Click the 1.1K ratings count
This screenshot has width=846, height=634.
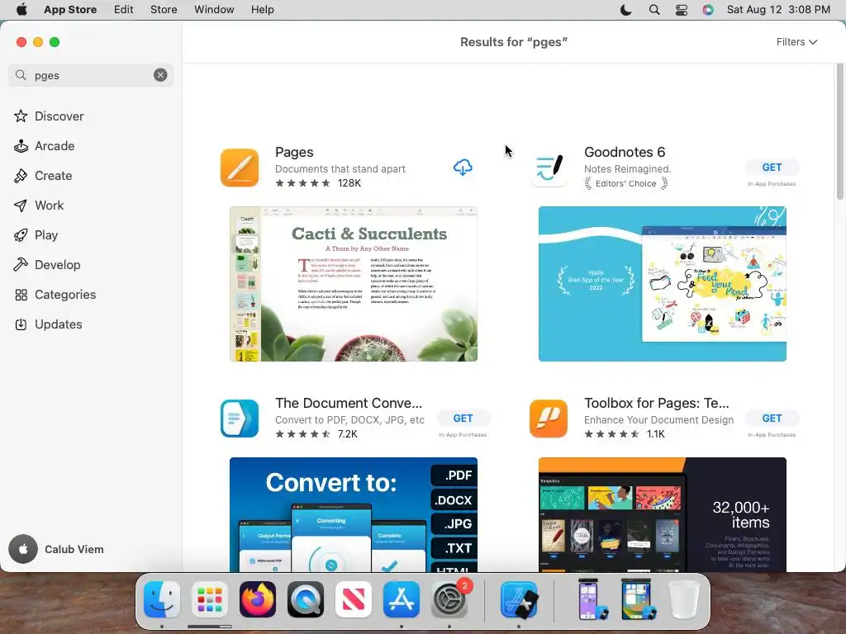[655, 434]
